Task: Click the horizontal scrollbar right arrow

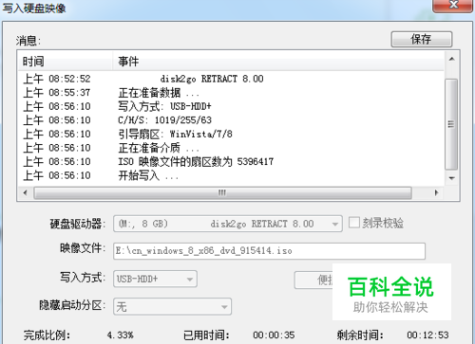Action: pyautogui.click(x=437, y=192)
